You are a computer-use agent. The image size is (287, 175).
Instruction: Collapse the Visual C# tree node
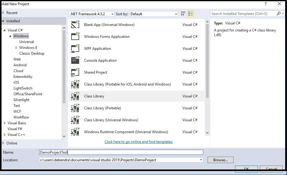click(x=4, y=30)
